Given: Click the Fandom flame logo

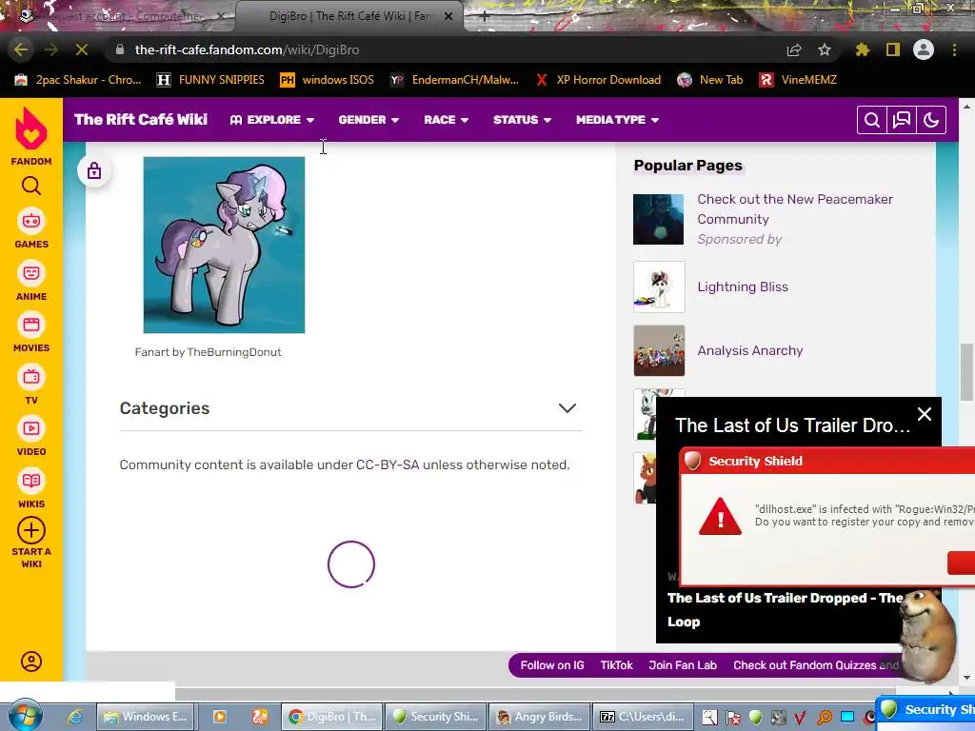Looking at the screenshot, I should [31, 128].
